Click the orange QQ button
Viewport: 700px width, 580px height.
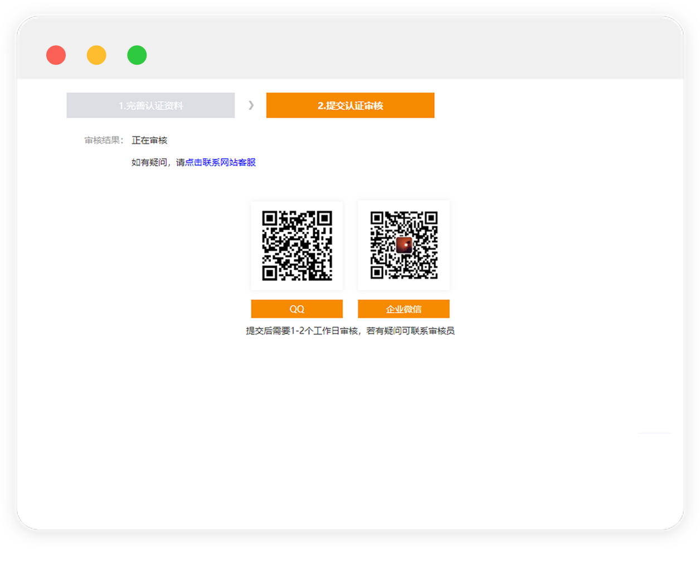point(297,309)
